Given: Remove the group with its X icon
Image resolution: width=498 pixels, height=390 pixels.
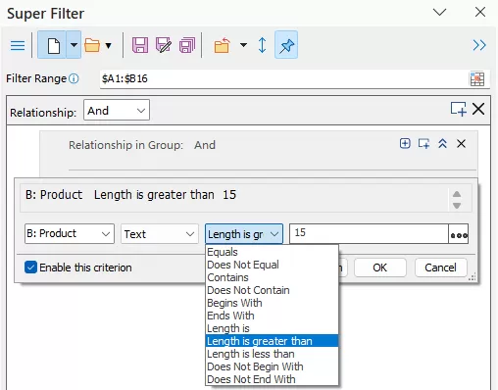Looking at the screenshot, I should (461, 143).
